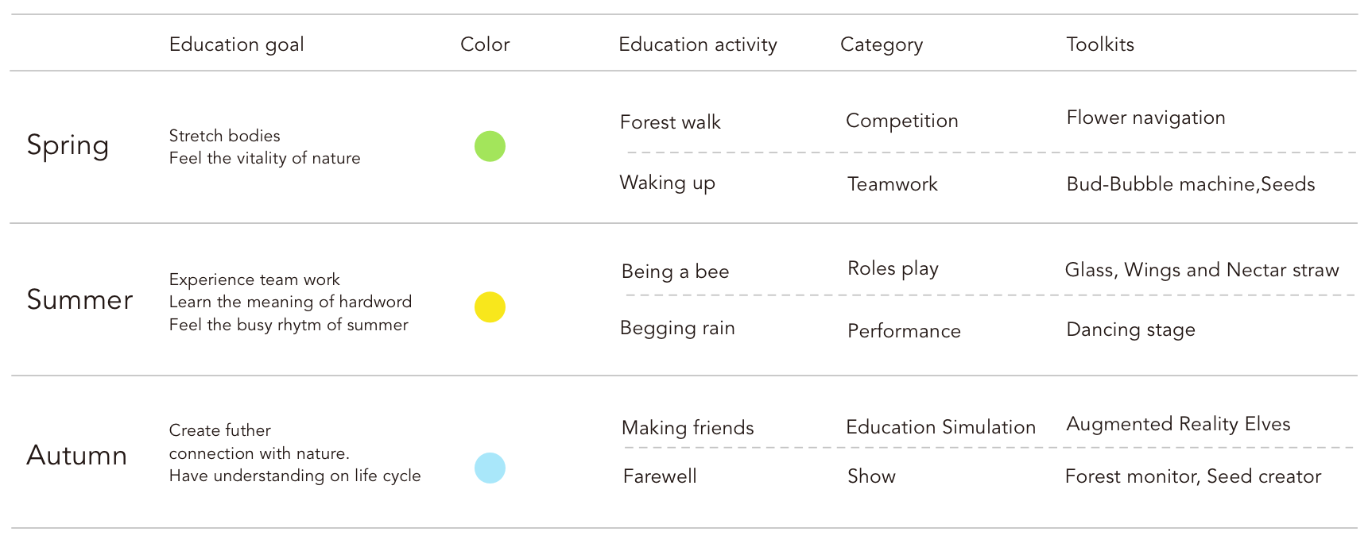Click the Being a bee activity

pyautogui.click(x=675, y=272)
